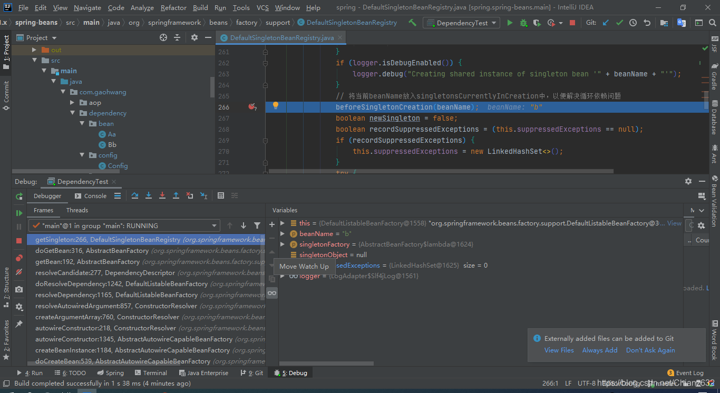This screenshot has height=393, width=720.
Task: Click Run to Cursor icon
Action: (x=203, y=195)
